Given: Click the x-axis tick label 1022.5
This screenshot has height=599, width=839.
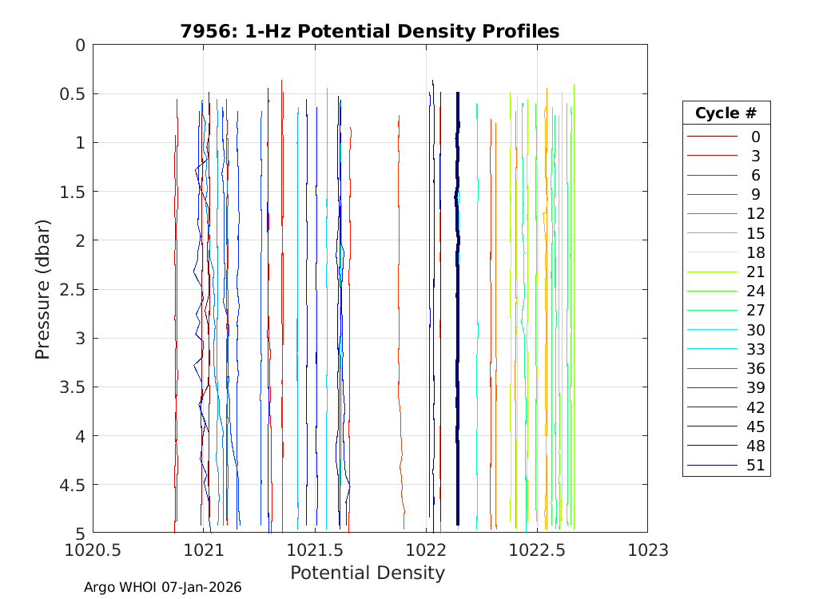Looking at the screenshot, I should pyautogui.click(x=536, y=550).
